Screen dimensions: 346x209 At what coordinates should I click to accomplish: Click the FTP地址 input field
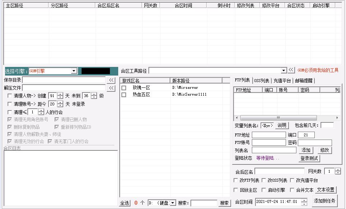point(269,135)
